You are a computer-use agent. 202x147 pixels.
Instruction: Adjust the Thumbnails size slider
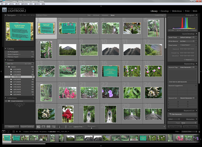point(91,128)
